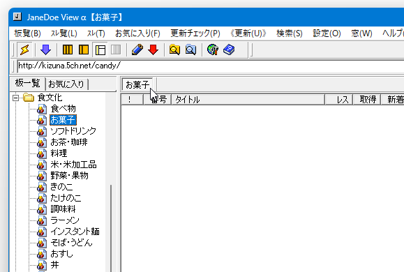Sort by the ！ column header

(132, 100)
